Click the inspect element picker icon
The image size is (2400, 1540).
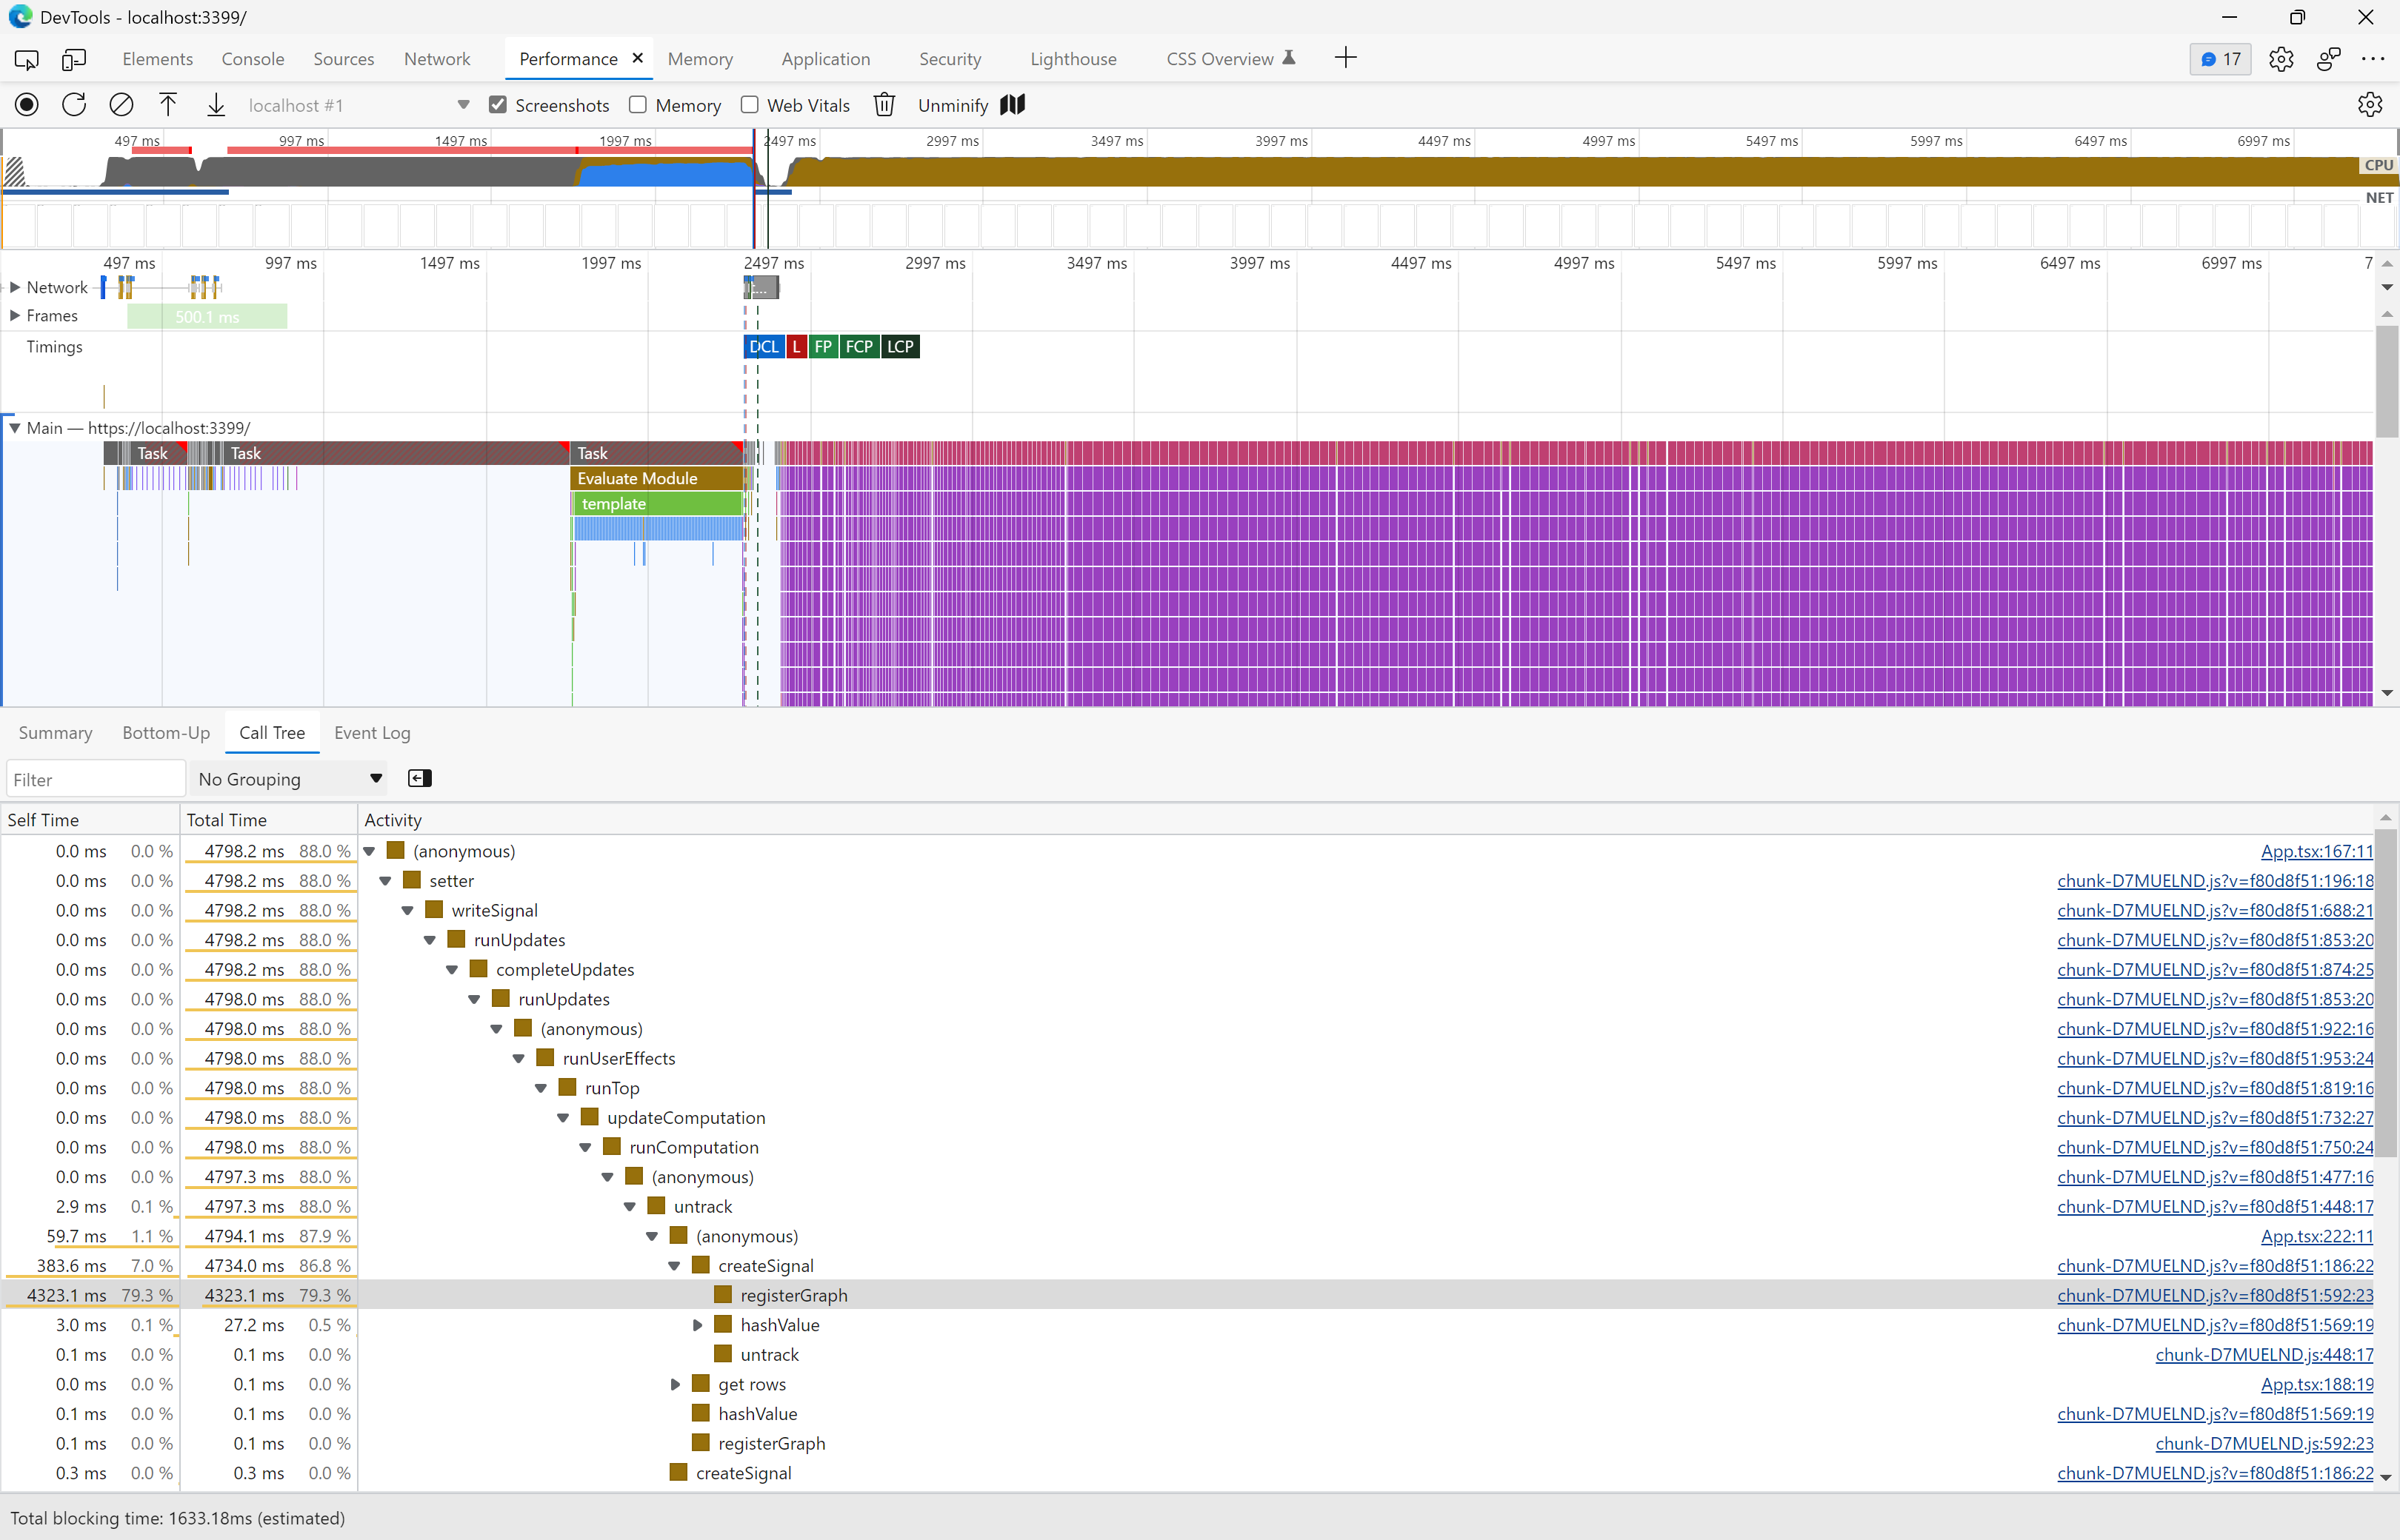[x=27, y=59]
